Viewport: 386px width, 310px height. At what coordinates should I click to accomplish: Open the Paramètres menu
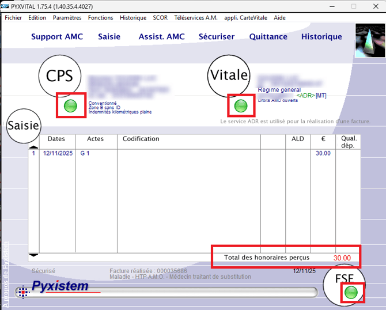[67, 18]
